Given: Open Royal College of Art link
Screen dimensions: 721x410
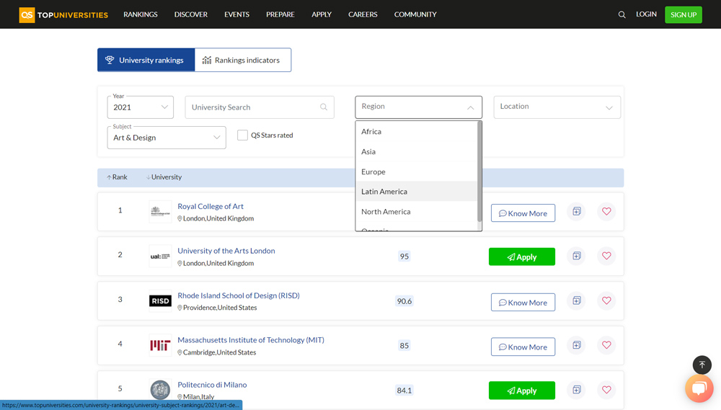Looking at the screenshot, I should click(x=211, y=206).
